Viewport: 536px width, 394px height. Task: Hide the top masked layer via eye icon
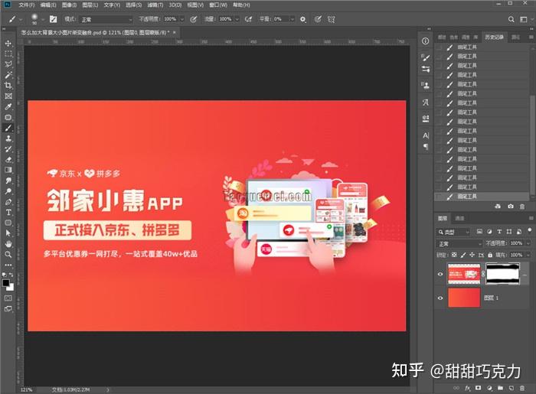tap(440, 274)
